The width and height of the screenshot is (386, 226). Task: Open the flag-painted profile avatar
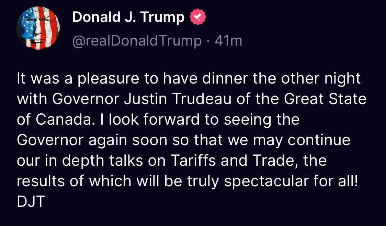(x=38, y=28)
